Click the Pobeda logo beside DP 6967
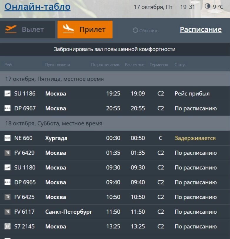 point(8,108)
